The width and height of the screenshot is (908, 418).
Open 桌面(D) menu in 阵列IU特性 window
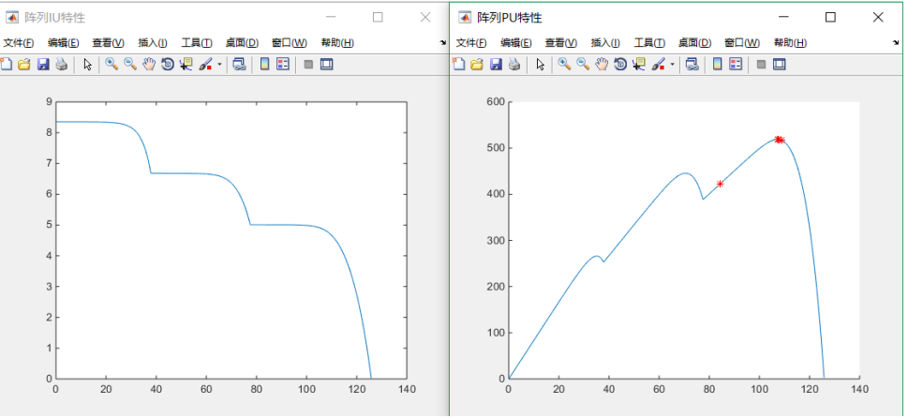click(242, 43)
